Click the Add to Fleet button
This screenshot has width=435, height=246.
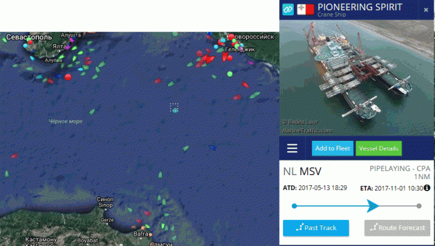point(333,148)
